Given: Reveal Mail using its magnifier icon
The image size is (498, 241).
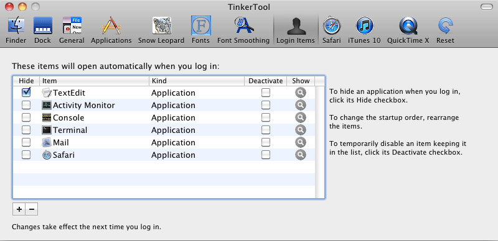Looking at the screenshot, I should [x=300, y=142].
